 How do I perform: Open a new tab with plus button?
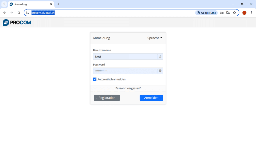(x=58, y=4)
